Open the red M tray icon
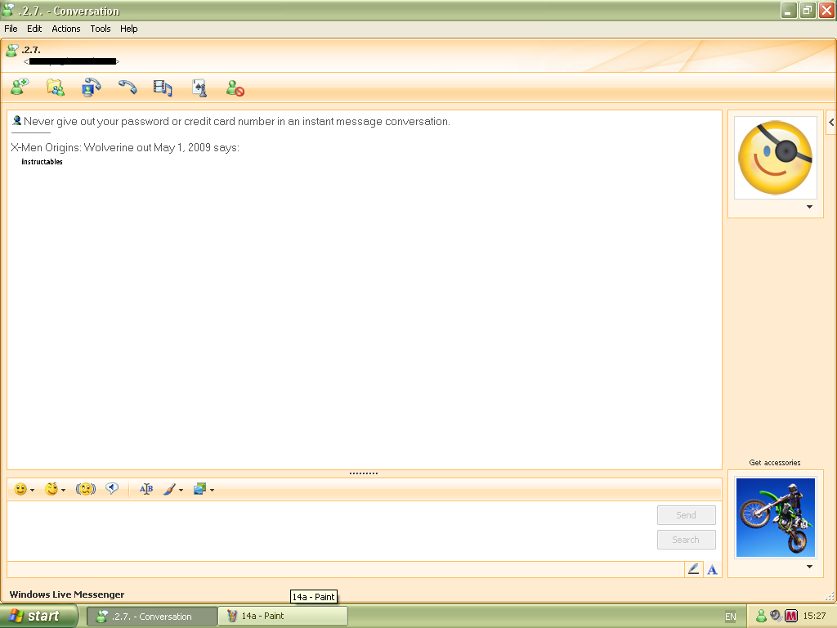The height and width of the screenshot is (628, 837). point(791,616)
